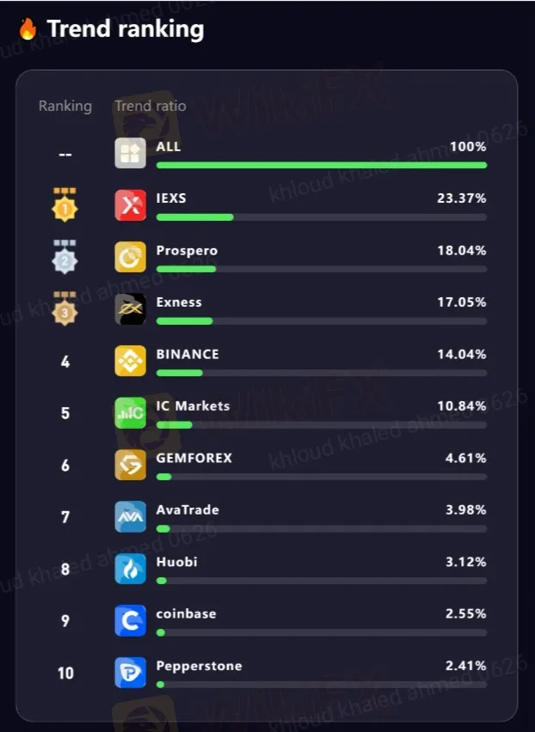Click the Prospero logo icon

pos(130,257)
